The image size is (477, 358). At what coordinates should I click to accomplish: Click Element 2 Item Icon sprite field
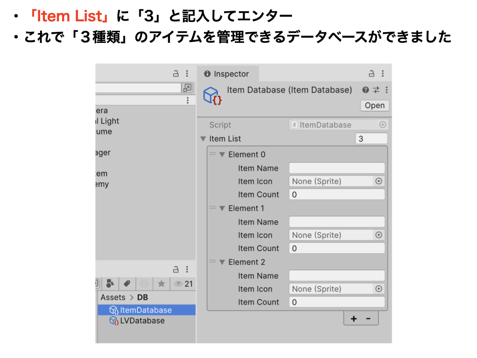337,289
